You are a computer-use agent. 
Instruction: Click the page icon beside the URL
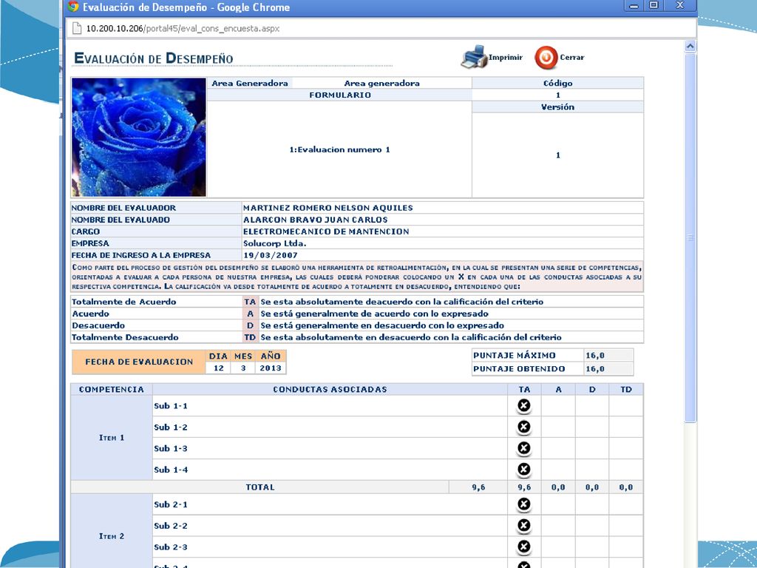coord(76,29)
